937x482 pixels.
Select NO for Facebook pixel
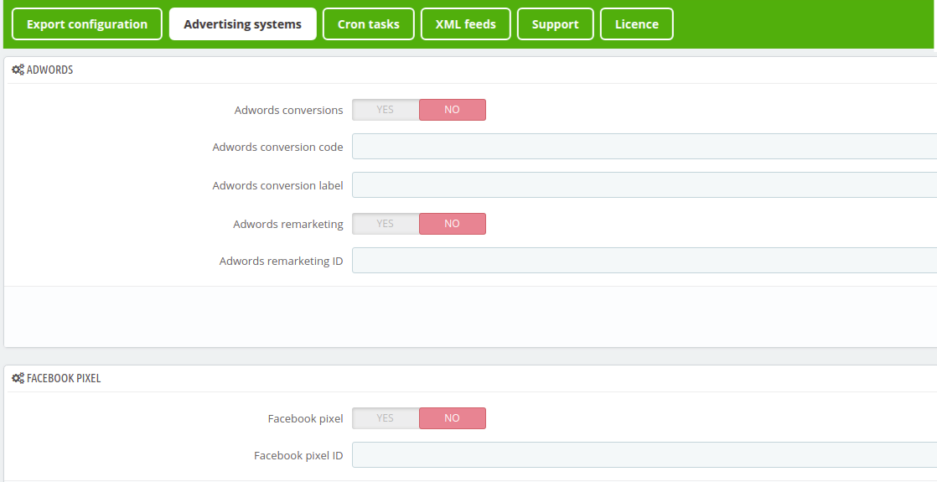click(x=453, y=418)
